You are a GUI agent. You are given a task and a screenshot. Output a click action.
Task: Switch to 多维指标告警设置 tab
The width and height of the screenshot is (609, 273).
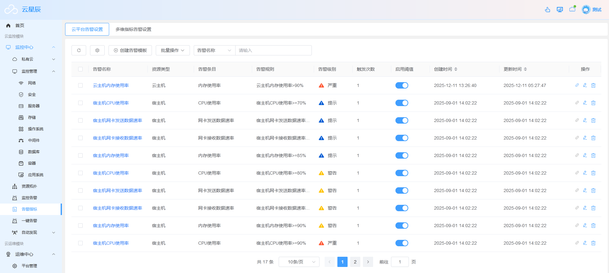click(x=133, y=29)
